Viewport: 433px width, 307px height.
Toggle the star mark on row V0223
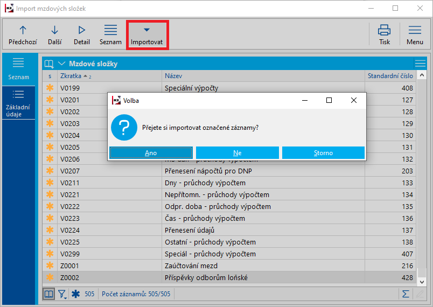tap(50, 218)
